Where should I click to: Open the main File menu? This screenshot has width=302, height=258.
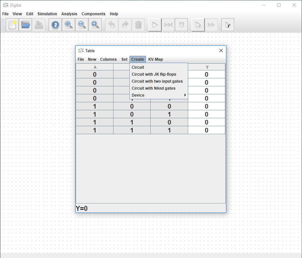(5, 14)
